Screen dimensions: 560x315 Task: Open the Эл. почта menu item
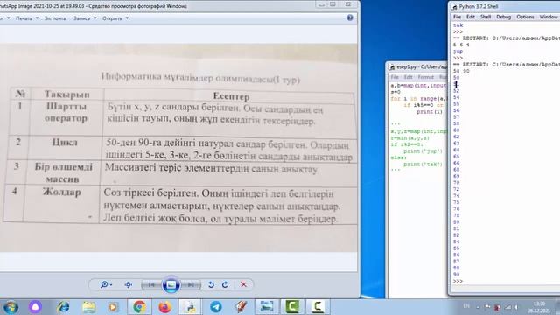coord(55,18)
